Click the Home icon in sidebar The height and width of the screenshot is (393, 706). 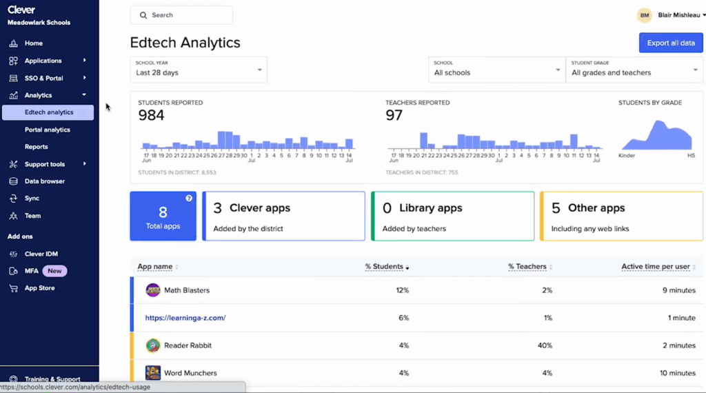[13, 43]
